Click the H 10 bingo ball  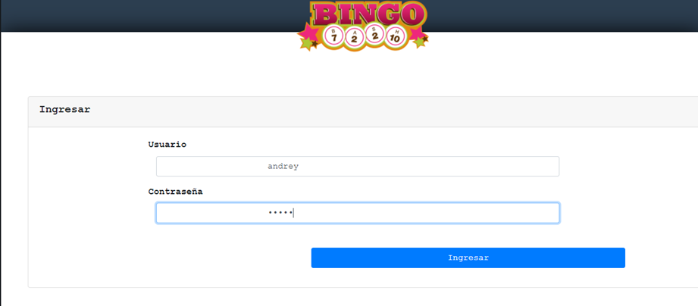[396, 36]
